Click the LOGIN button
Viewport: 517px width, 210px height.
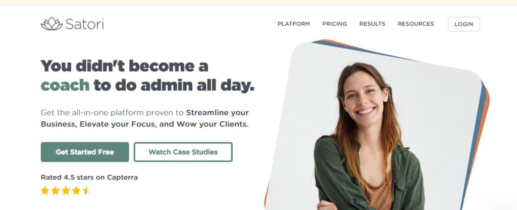click(463, 24)
